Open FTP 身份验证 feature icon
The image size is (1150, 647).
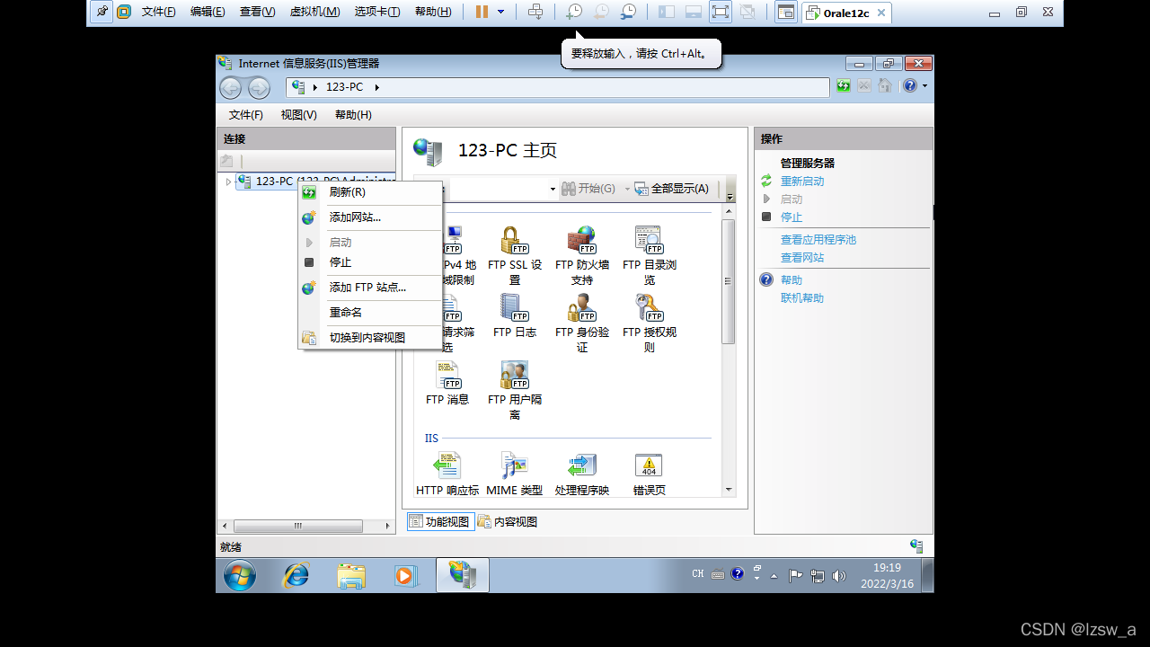tap(582, 322)
